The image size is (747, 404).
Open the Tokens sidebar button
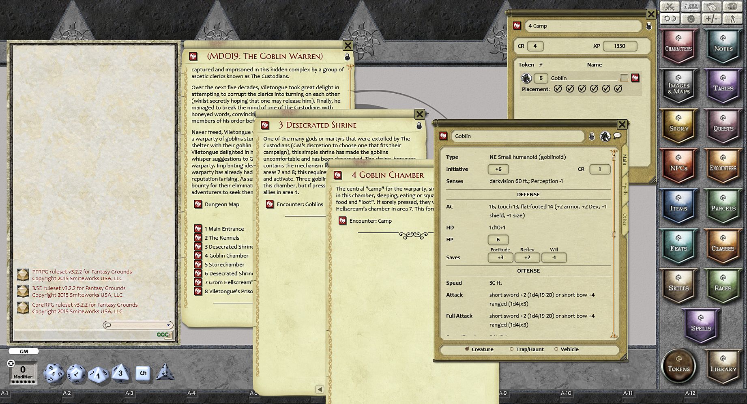678,367
